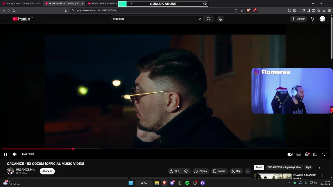The width and height of the screenshot is (333, 187).
Task: Bookmark this page
Action: 66,10
